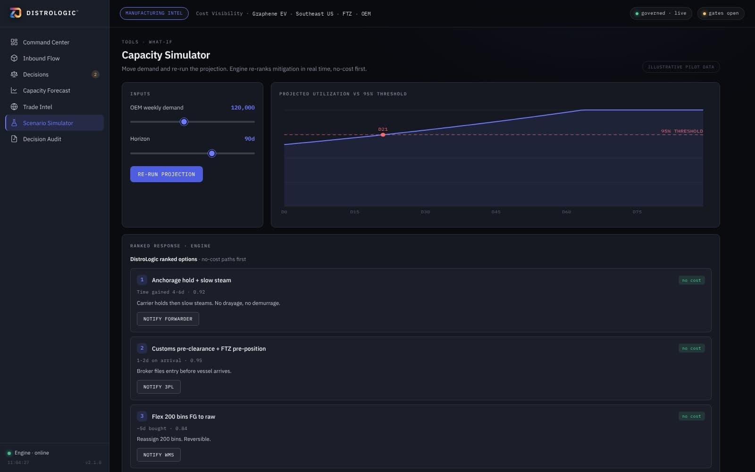
Task: Click the green Engine online status dot
Action: coord(9,453)
